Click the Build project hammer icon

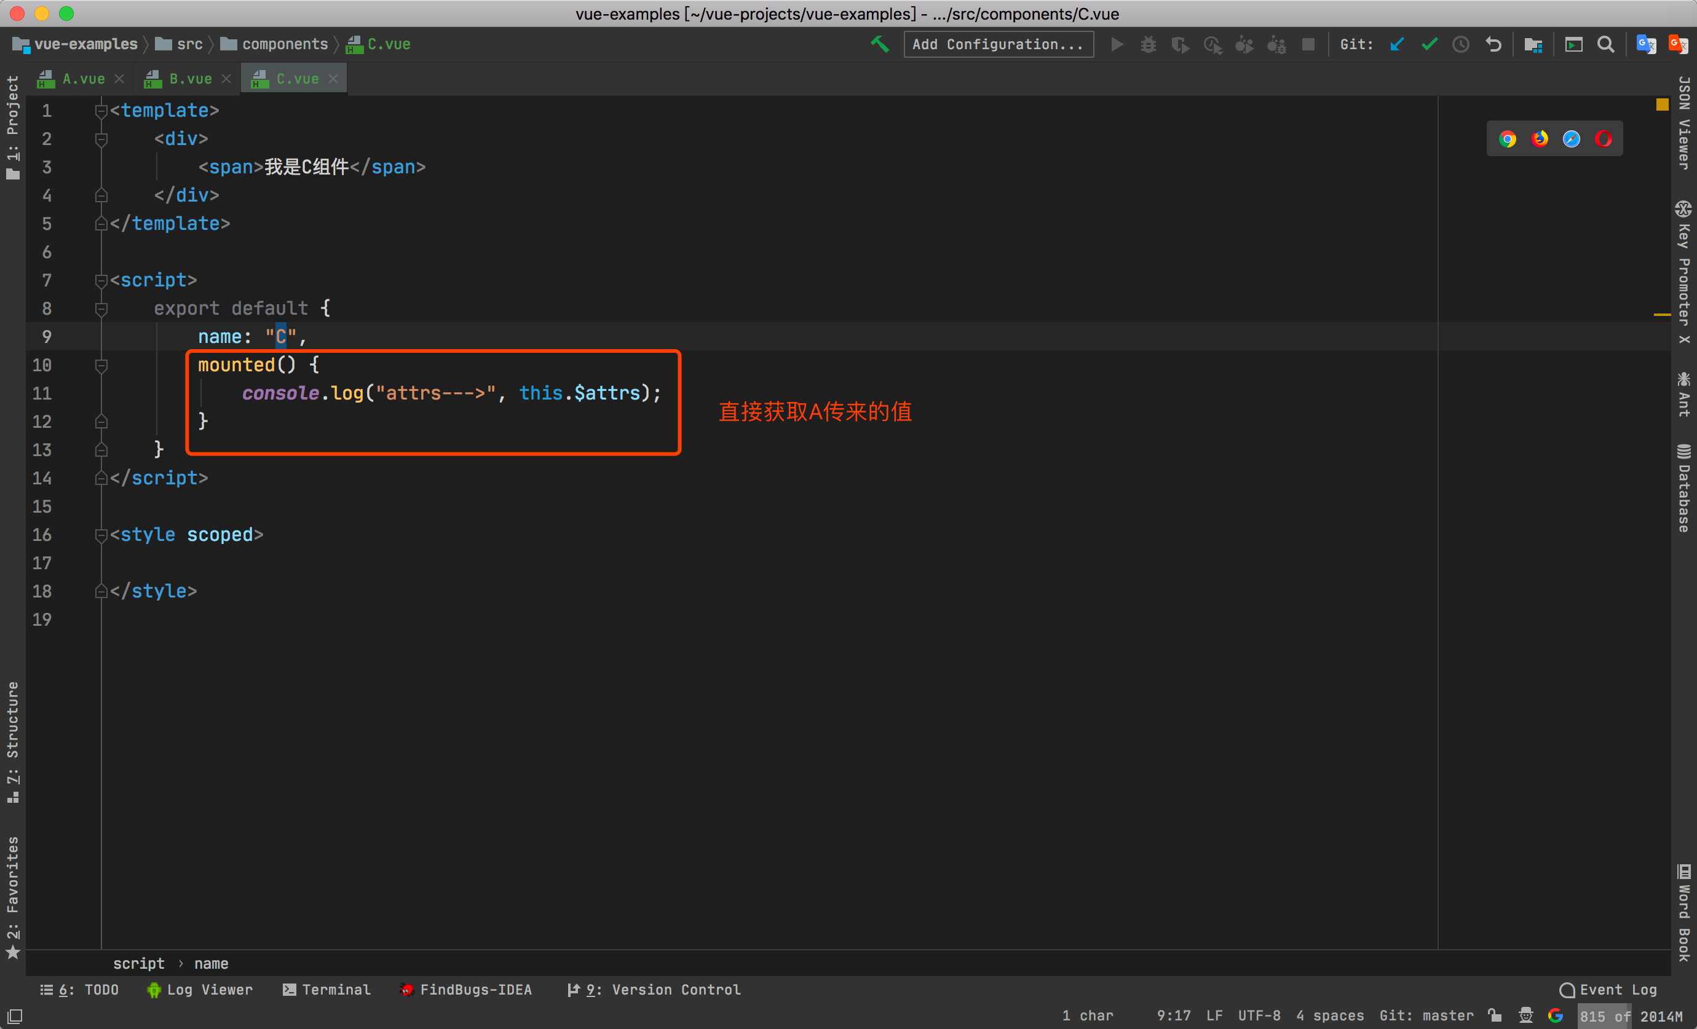pos(879,44)
